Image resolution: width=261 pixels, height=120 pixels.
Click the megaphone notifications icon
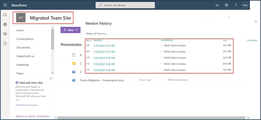[x=217, y=5]
